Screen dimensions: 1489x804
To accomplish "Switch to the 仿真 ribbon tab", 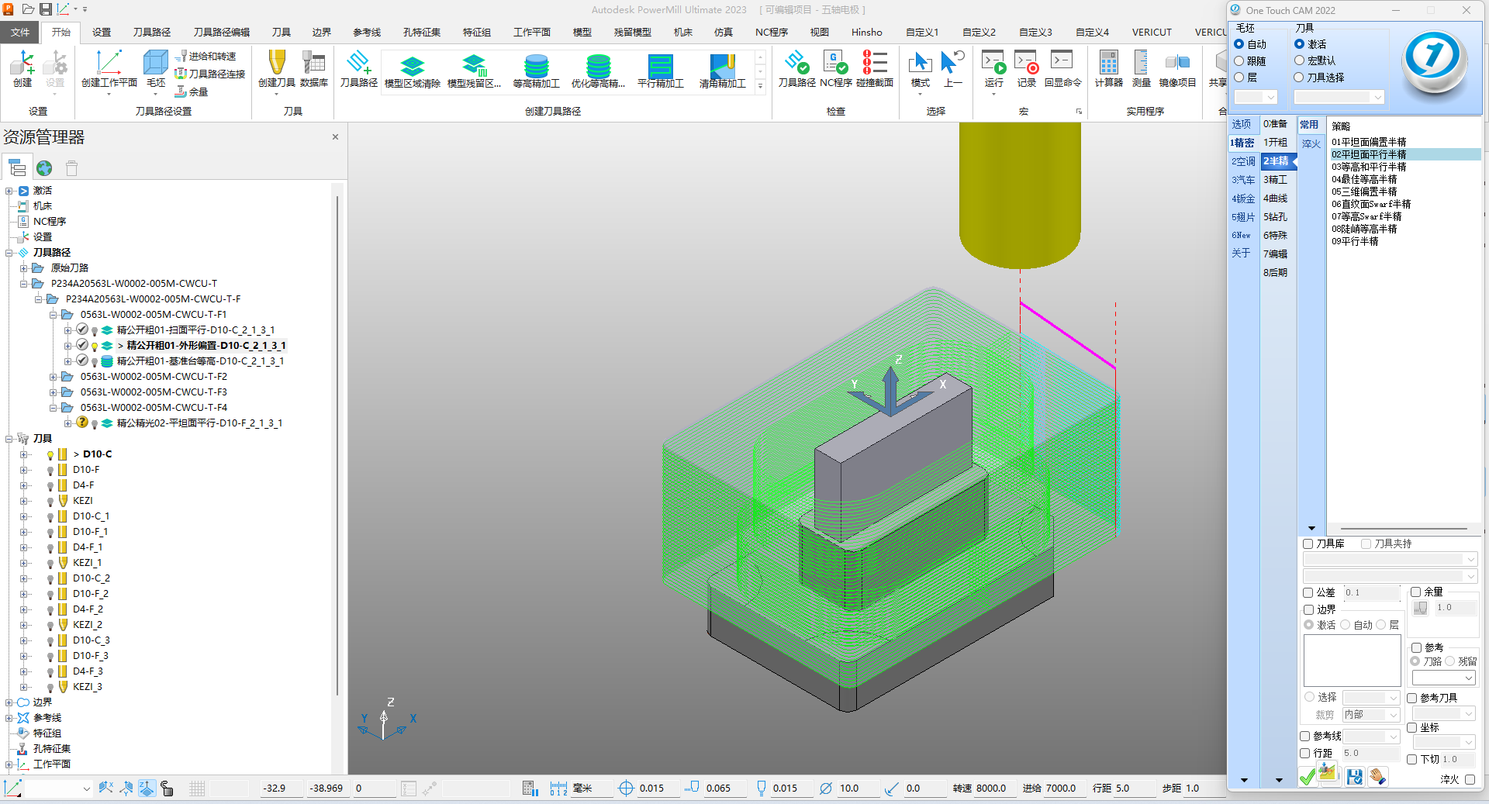I will coord(724,32).
